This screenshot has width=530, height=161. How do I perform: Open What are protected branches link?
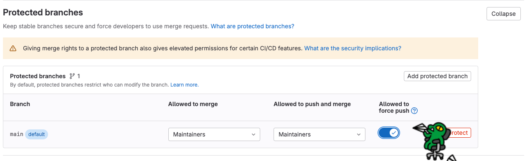click(x=252, y=26)
